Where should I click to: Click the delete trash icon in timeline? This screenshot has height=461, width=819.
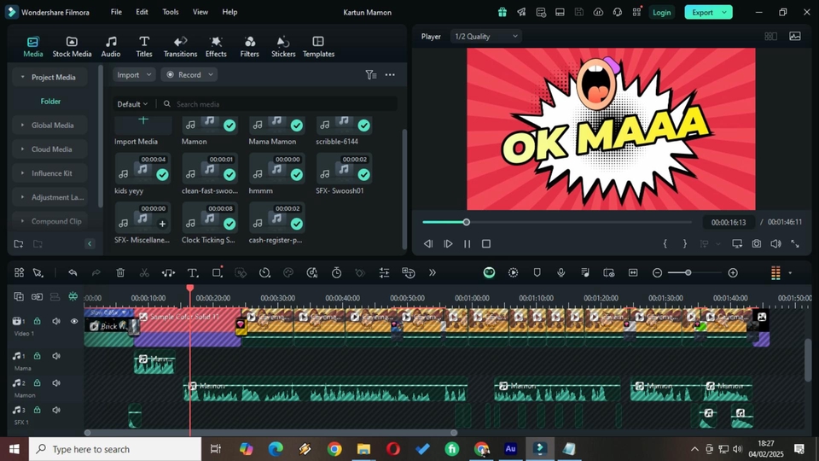120,273
